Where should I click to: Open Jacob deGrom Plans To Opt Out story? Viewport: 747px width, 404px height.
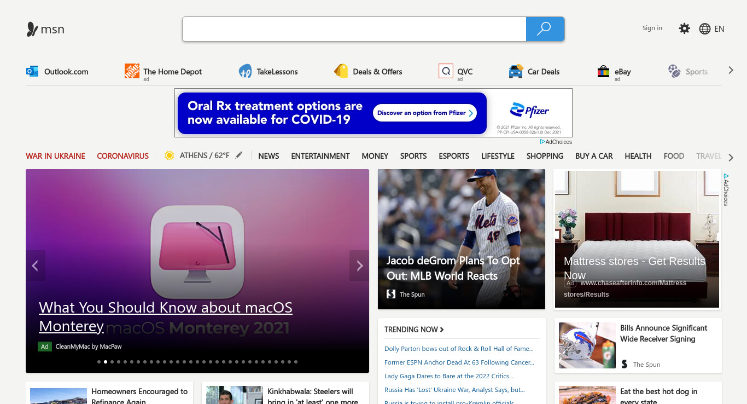click(x=453, y=268)
